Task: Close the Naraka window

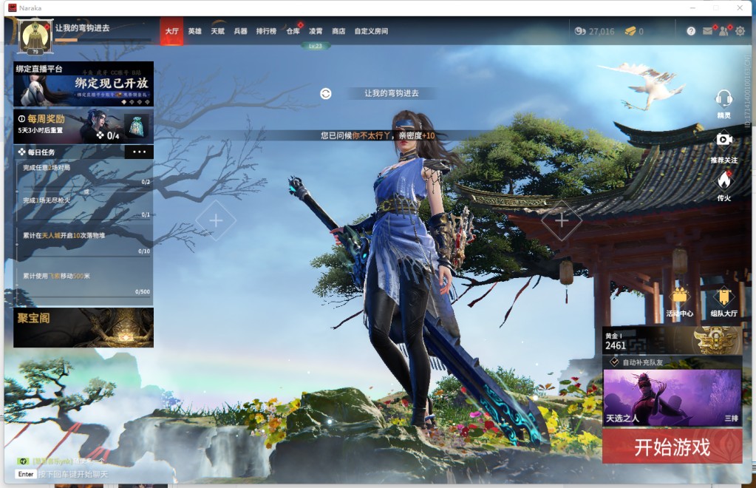Action: 740,8
